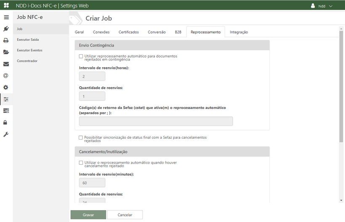This screenshot has height=222, width=345.
Task: Open the Conversão tab
Action: coord(157,32)
